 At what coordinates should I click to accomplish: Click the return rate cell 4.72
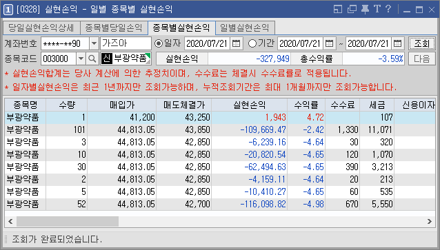click(x=306, y=118)
